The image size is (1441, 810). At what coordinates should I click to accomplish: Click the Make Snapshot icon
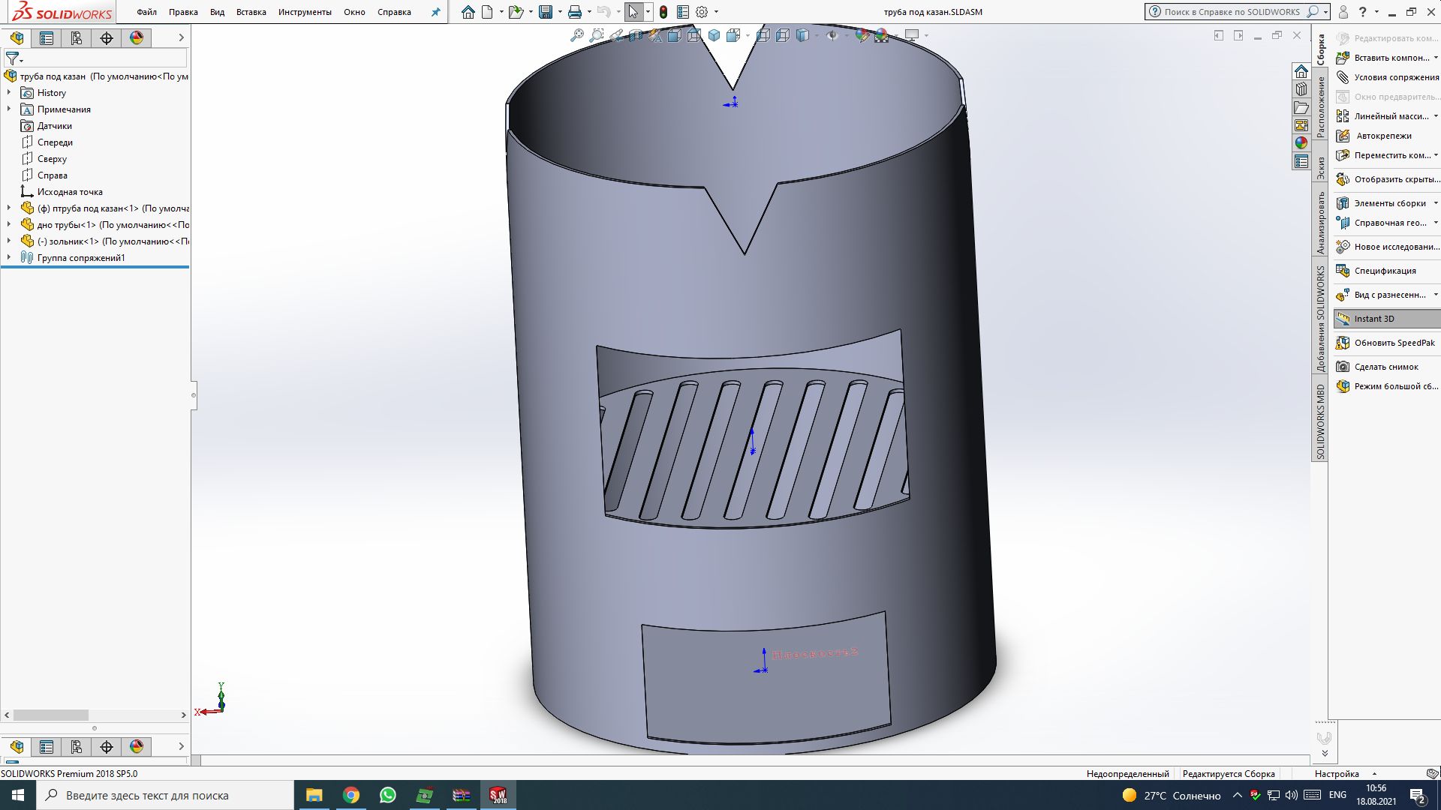coord(1343,366)
